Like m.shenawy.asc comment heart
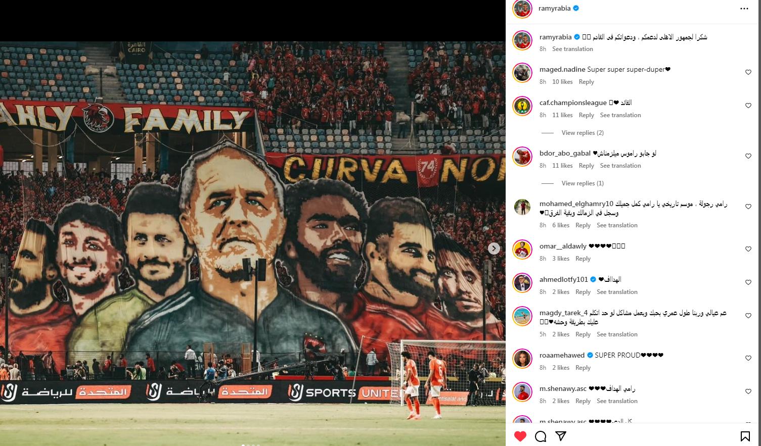The height and width of the screenshot is (446, 761). (748, 391)
